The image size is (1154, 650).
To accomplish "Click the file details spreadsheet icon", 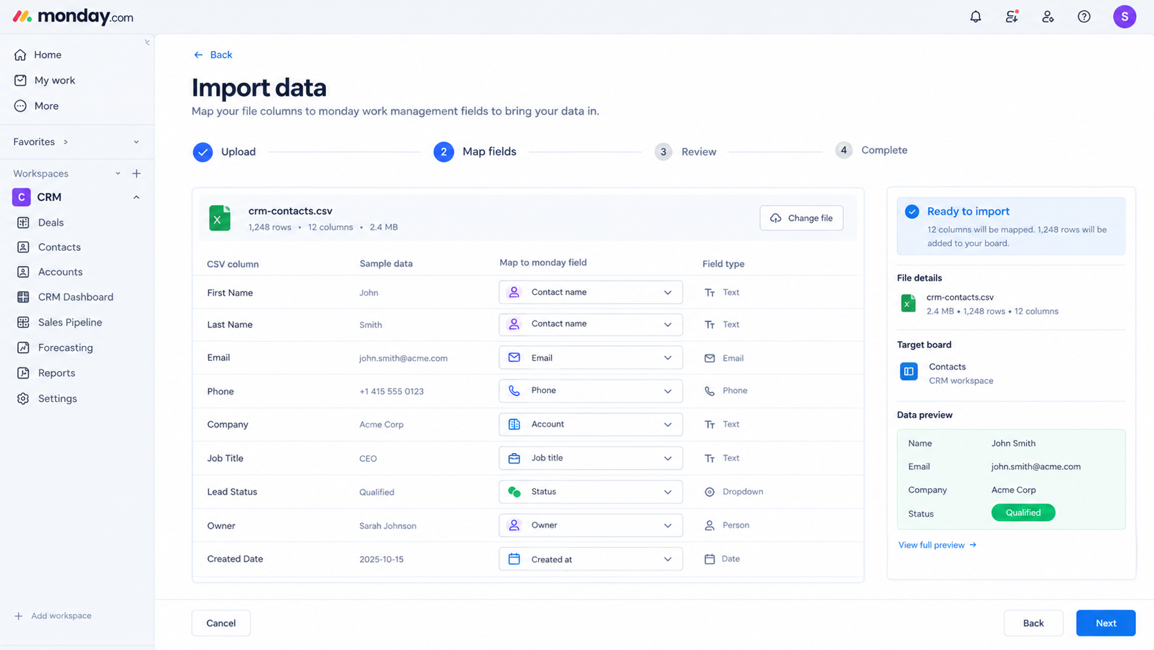I will coord(909,303).
